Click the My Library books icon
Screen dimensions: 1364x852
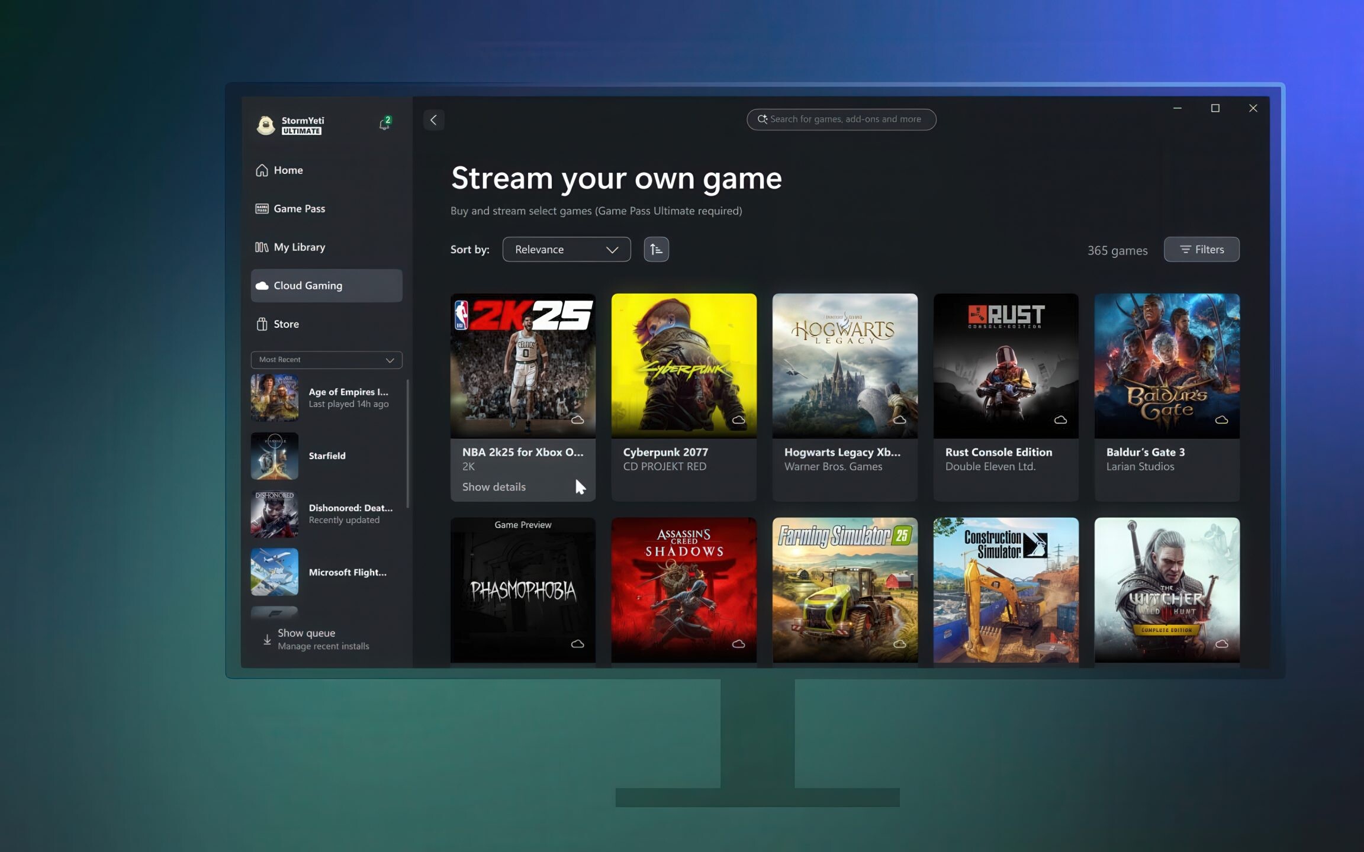point(262,247)
